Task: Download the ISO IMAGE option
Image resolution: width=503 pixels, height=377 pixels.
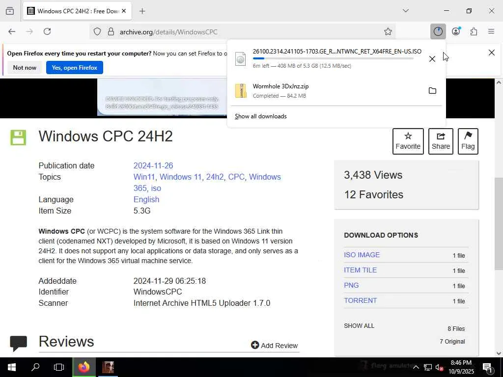Action: pyautogui.click(x=362, y=255)
